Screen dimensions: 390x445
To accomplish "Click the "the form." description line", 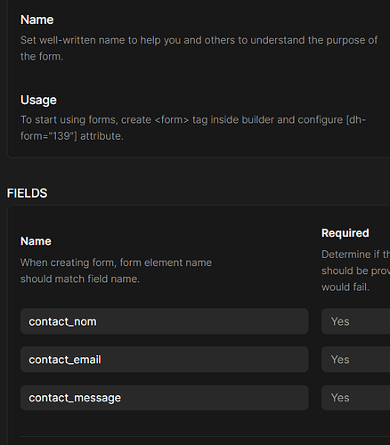I will tap(42, 56).
